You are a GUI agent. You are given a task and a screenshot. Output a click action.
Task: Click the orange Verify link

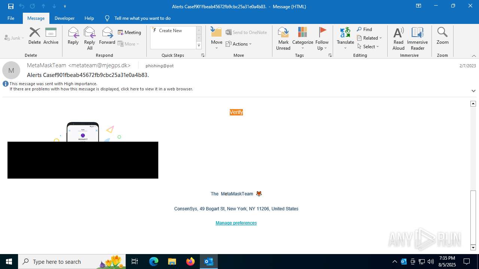(x=236, y=112)
